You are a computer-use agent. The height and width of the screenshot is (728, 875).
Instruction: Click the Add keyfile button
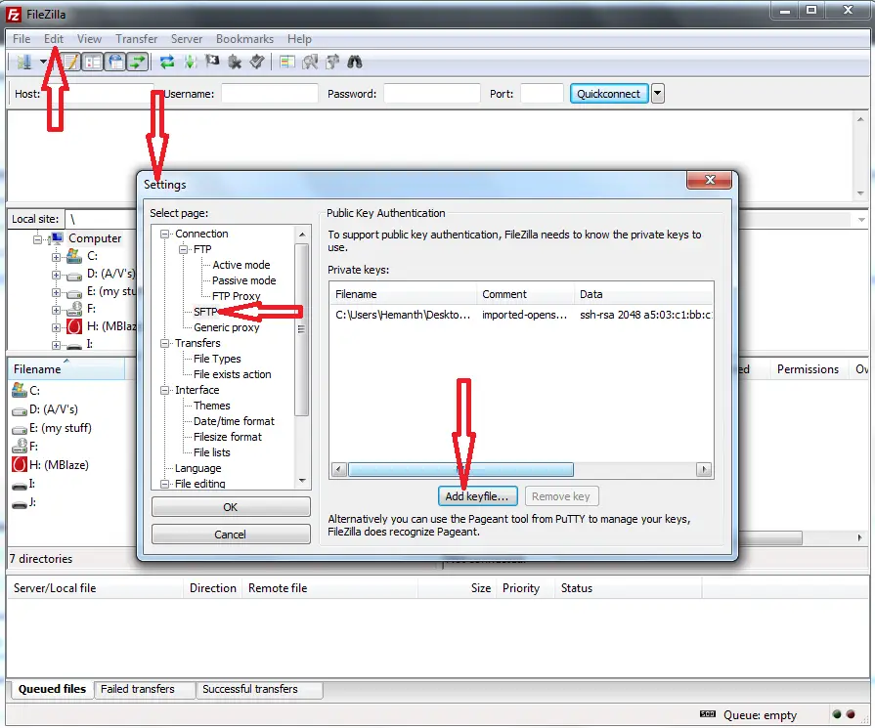(x=477, y=496)
